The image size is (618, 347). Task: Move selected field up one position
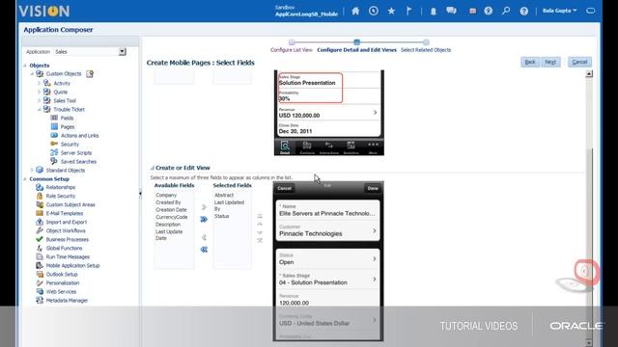tap(260, 224)
